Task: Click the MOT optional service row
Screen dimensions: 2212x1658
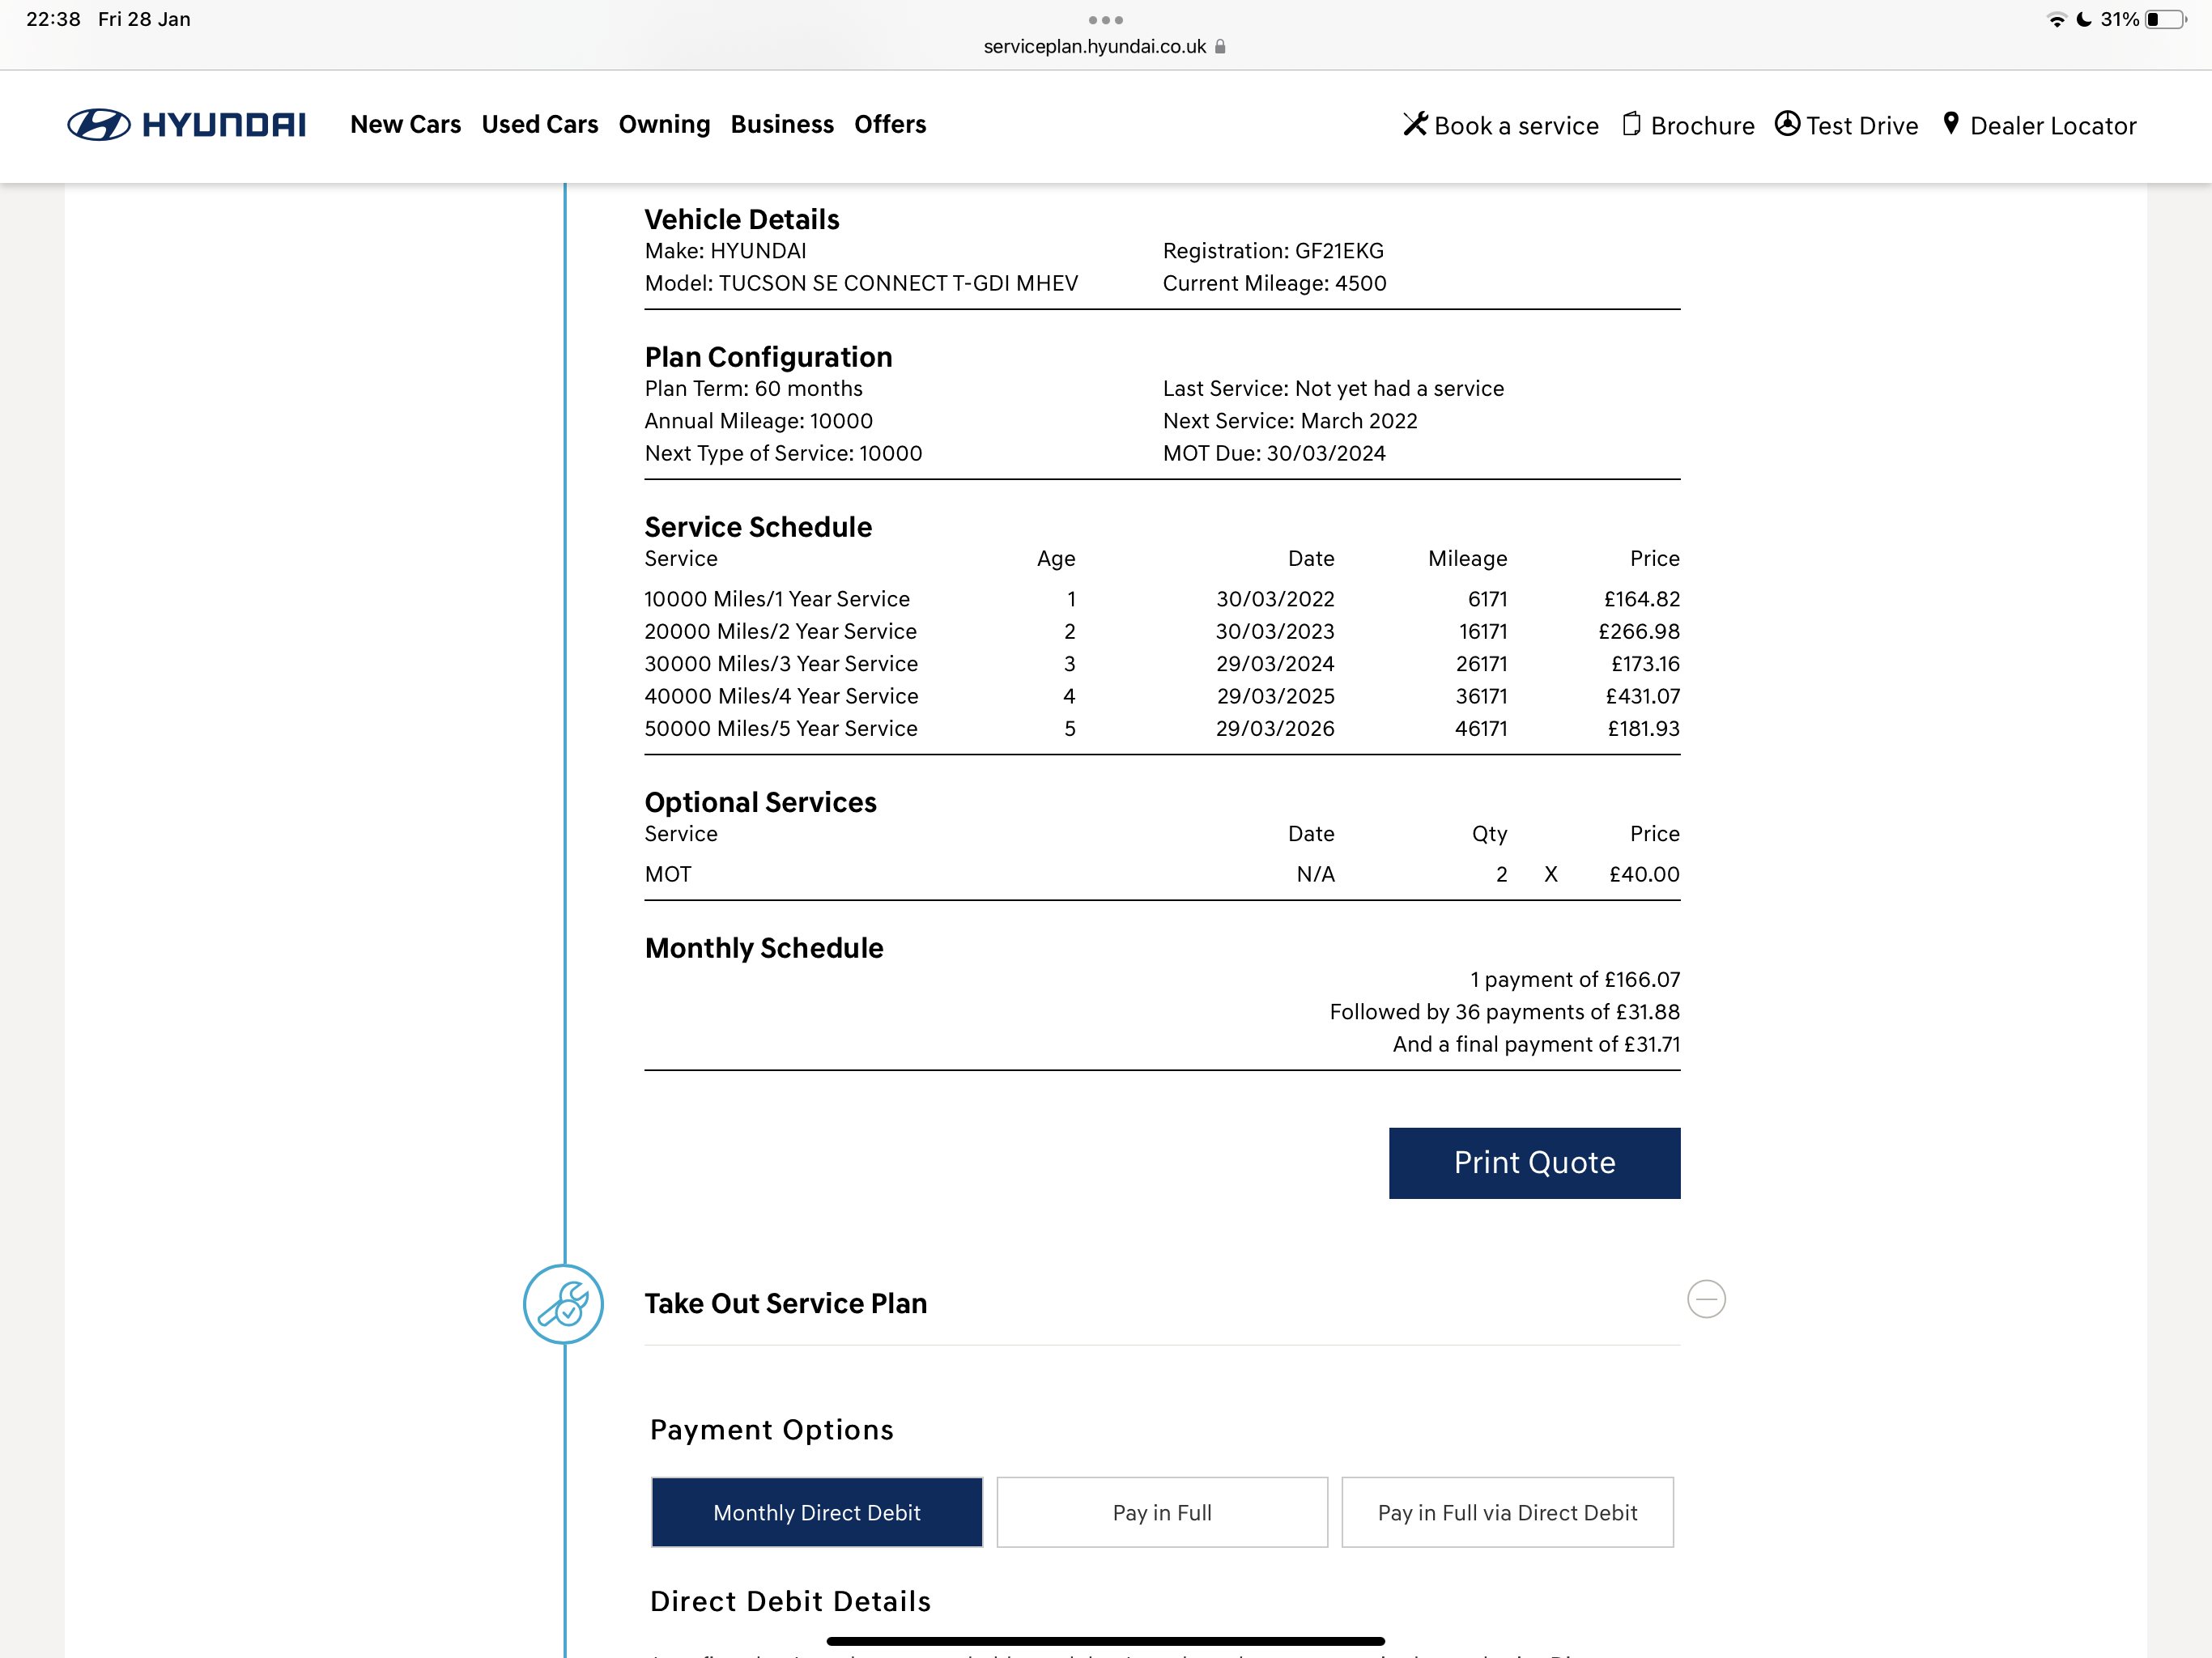Action: pos(1162,874)
